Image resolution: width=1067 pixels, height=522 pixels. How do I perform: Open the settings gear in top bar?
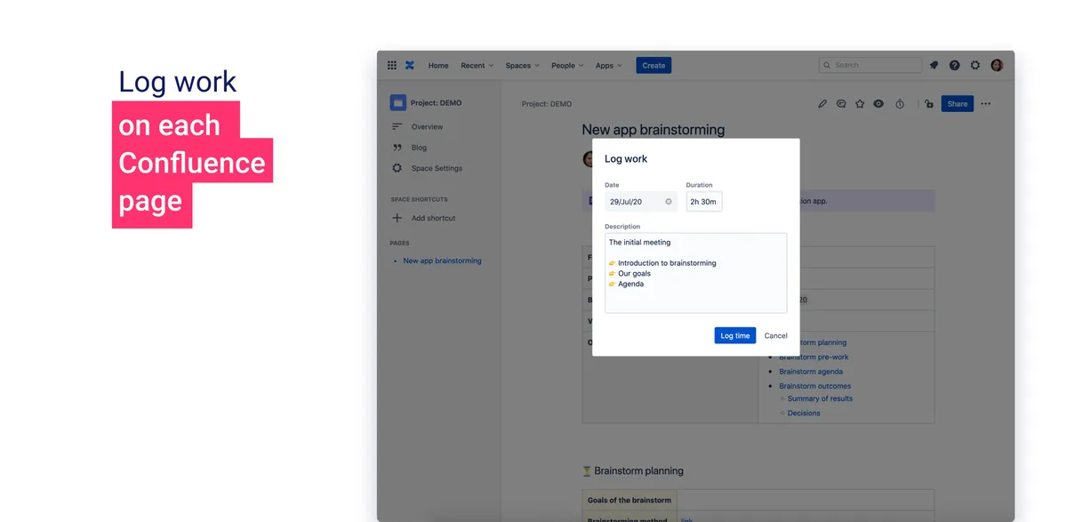coord(975,65)
